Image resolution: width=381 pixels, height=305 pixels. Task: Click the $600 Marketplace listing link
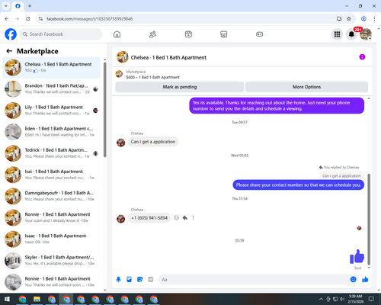coord(153,77)
